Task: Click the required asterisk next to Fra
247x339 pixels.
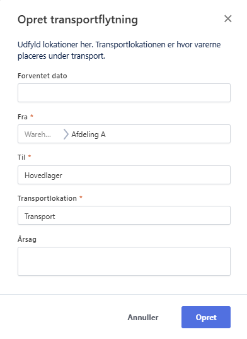Action: pos(32,116)
